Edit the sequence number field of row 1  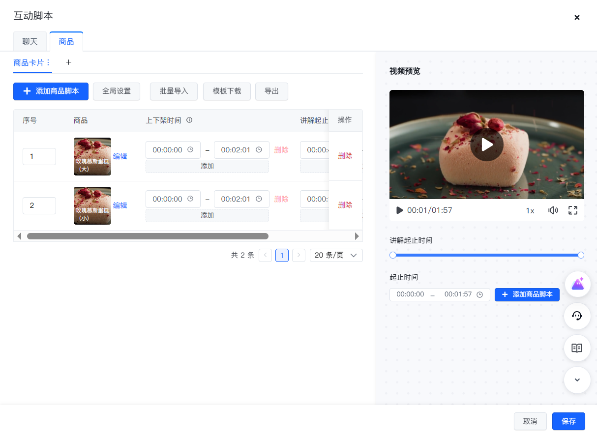click(x=39, y=156)
